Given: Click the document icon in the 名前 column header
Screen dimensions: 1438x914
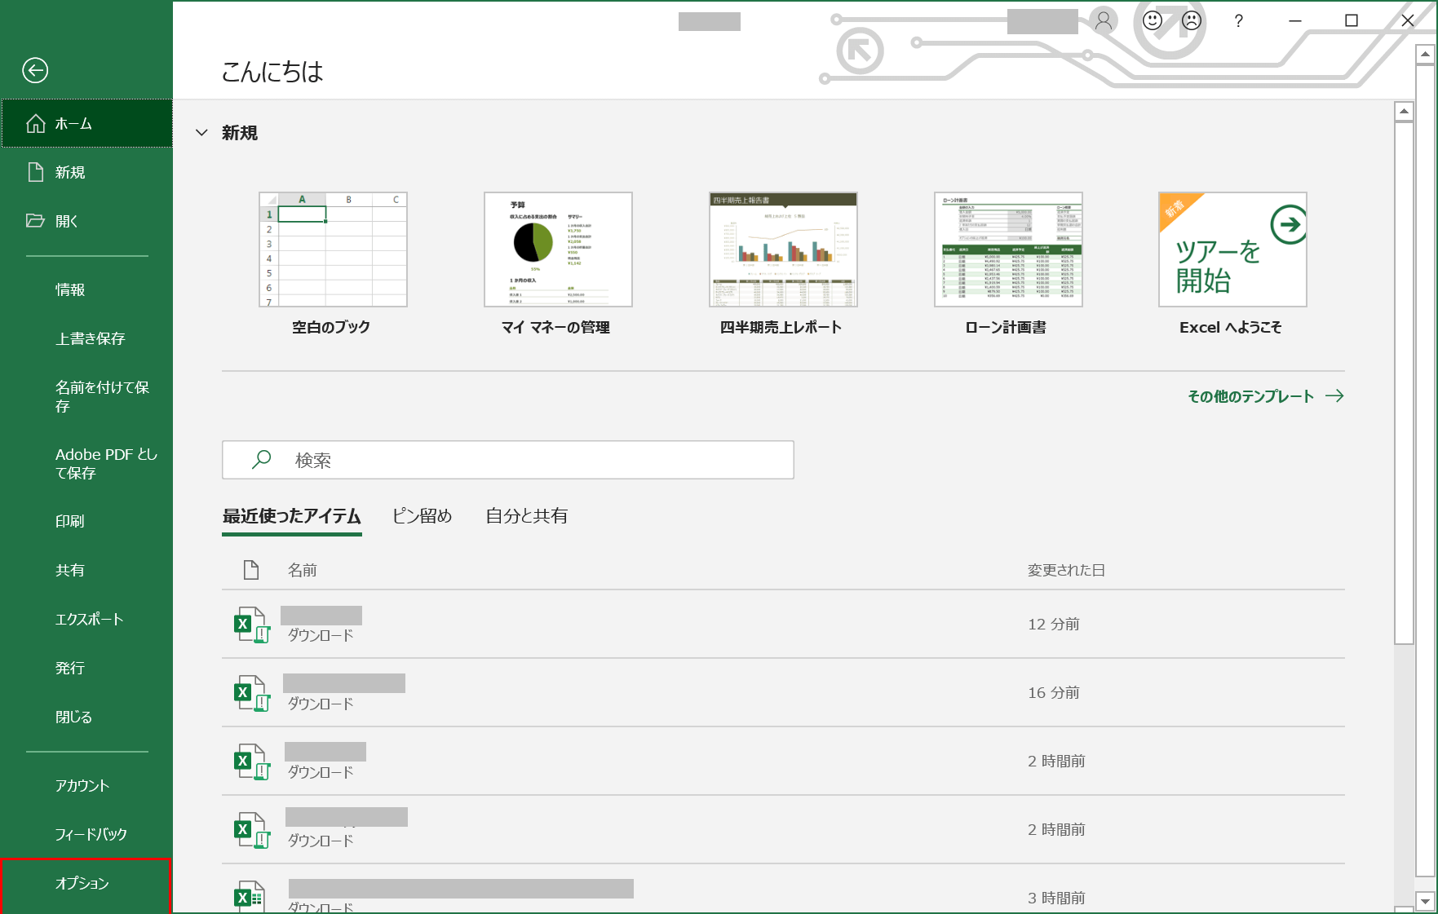Looking at the screenshot, I should point(251,570).
